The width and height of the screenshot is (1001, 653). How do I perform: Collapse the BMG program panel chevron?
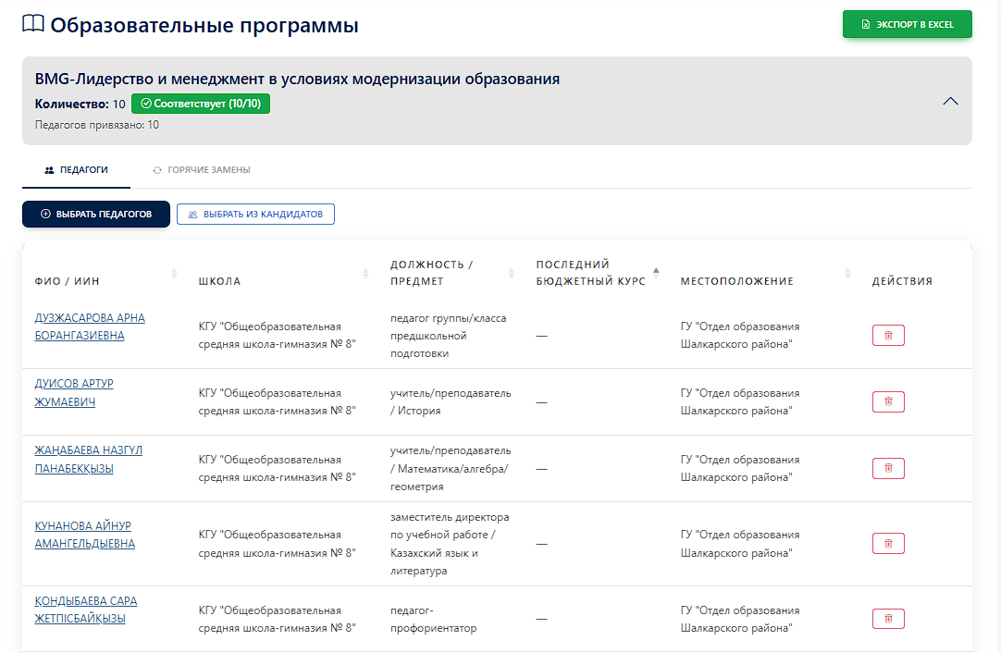(950, 102)
